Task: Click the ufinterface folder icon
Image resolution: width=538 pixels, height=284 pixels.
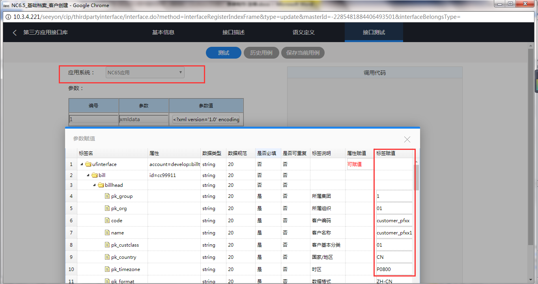Action: (88, 164)
